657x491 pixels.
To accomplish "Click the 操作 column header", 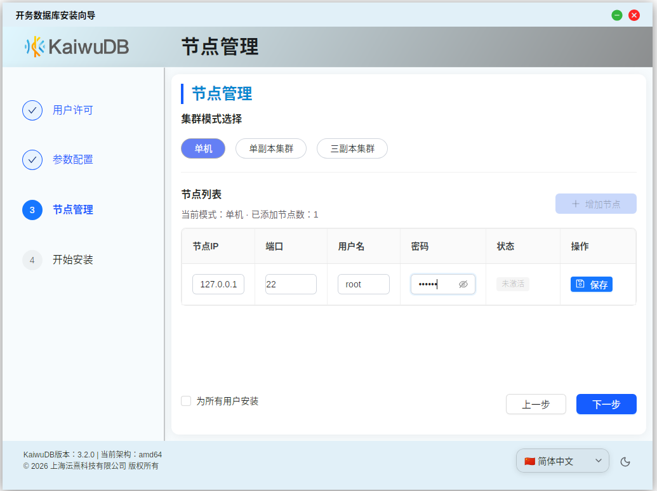I will tap(580, 247).
